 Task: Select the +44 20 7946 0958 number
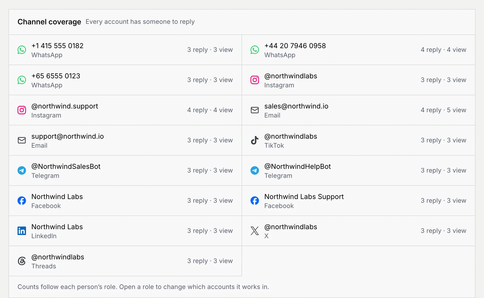[x=295, y=46]
